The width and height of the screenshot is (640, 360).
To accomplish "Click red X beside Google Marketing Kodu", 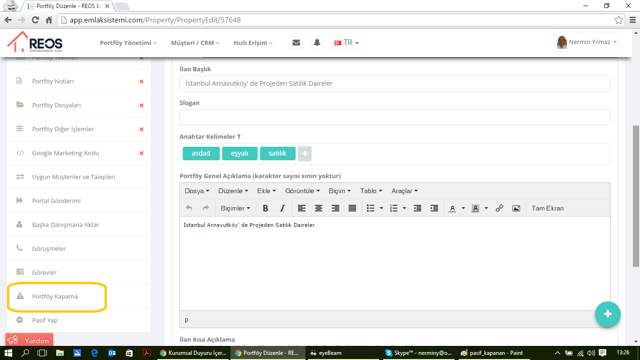I will tap(141, 153).
